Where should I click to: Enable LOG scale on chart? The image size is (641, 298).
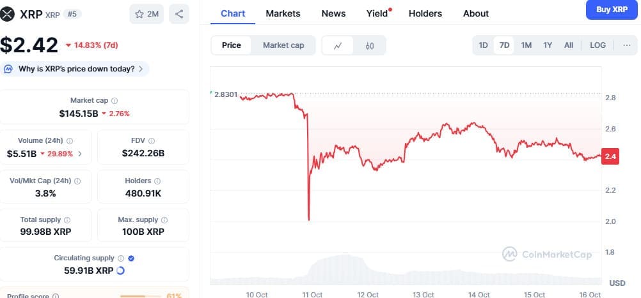tap(597, 45)
